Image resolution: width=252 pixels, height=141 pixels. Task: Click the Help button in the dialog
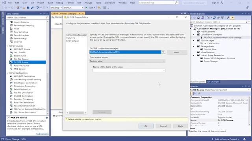[180, 126]
